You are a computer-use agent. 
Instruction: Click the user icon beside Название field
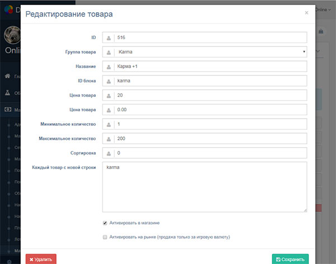point(108,67)
